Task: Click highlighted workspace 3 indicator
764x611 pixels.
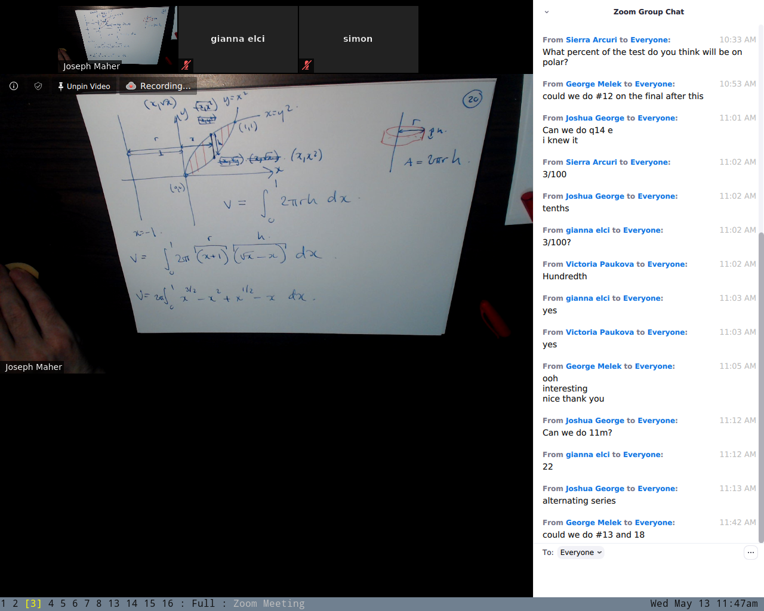Action: click(33, 604)
